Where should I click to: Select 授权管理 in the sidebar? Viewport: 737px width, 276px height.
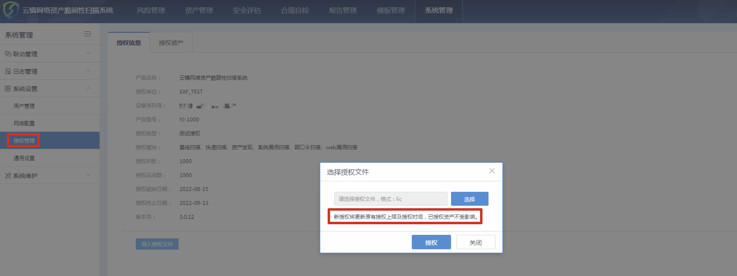(x=50, y=140)
